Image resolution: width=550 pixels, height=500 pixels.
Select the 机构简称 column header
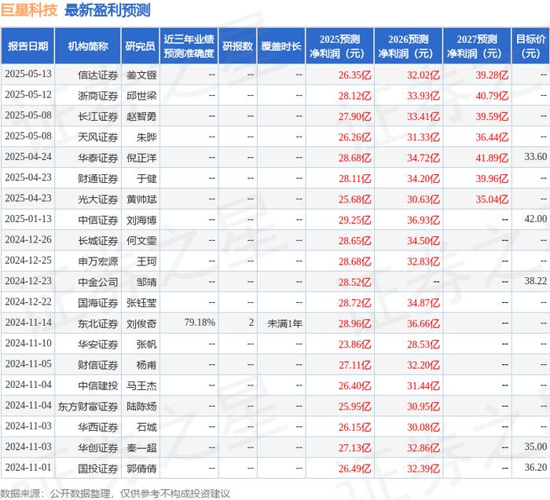pyautogui.click(x=88, y=46)
